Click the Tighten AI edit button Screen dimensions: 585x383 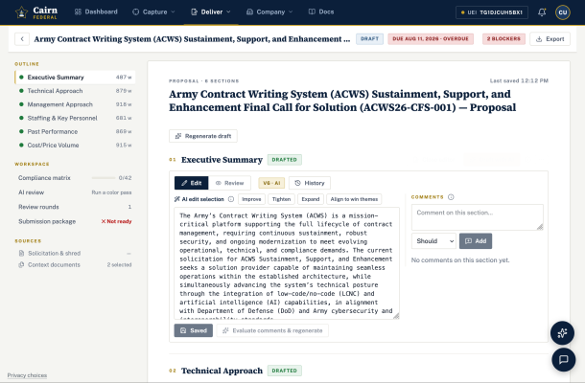click(x=281, y=199)
